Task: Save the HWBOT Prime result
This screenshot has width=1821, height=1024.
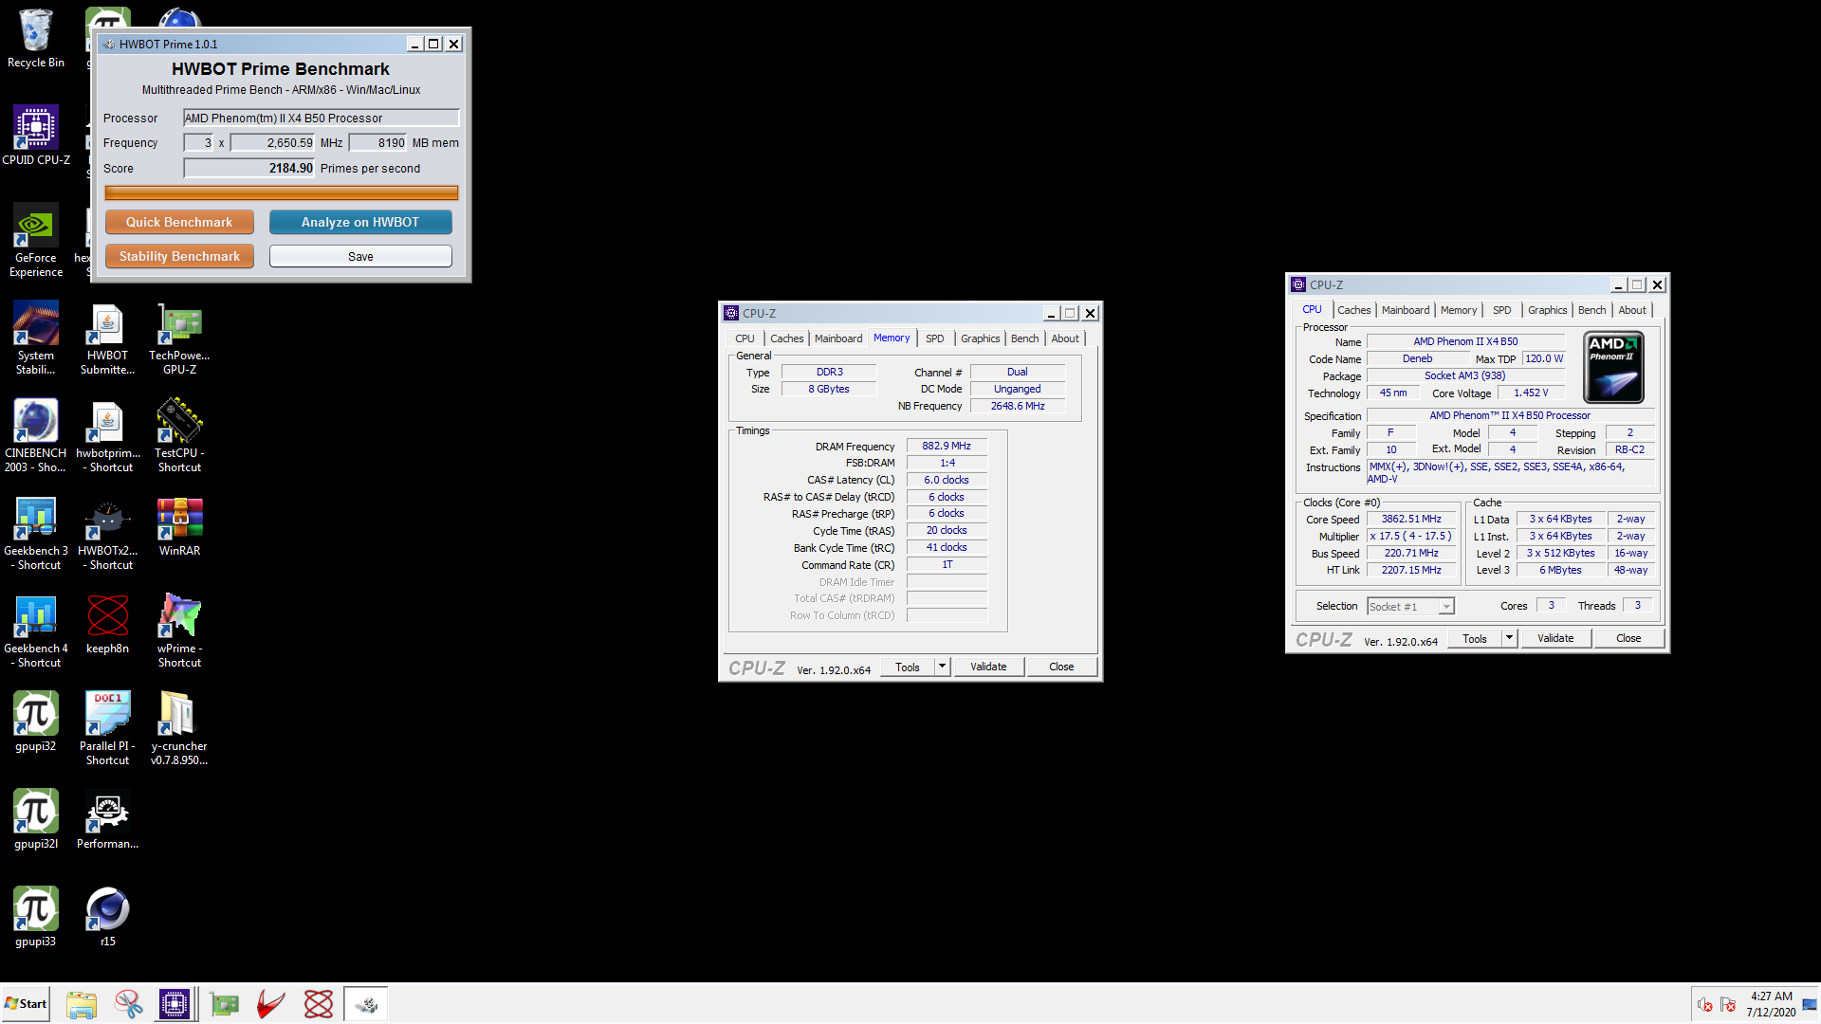Action: [x=360, y=256]
